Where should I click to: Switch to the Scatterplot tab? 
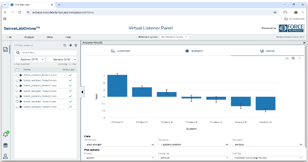tap(121, 51)
